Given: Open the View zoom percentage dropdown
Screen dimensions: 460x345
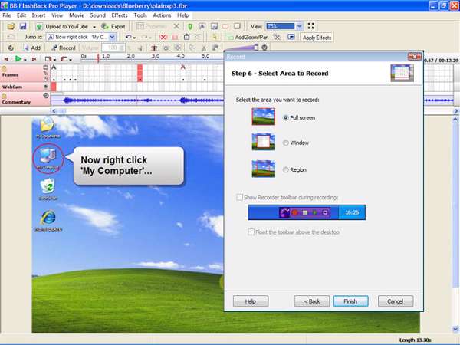Looking at the screenshot, I should click(299, 26).
